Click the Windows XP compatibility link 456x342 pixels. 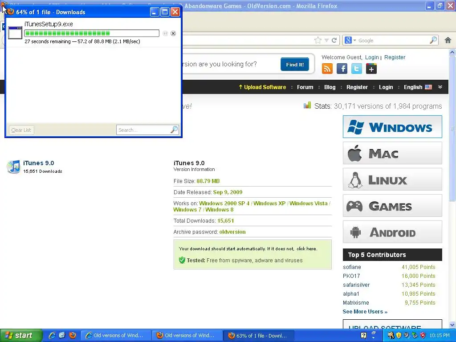click(x=269, y=203)
